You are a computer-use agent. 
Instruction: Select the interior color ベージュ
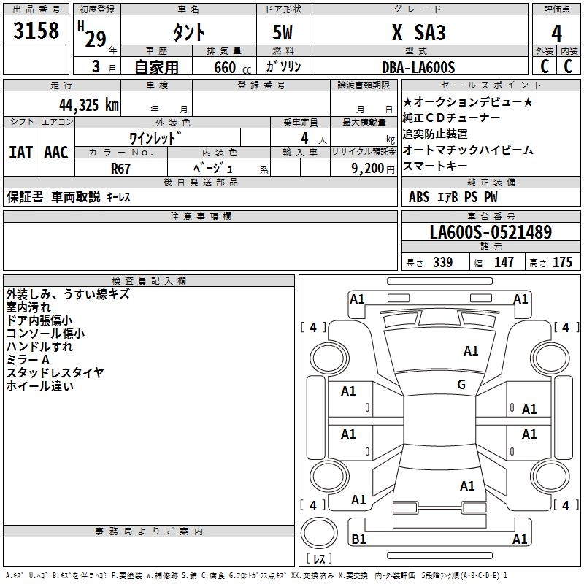coord(213,168)
